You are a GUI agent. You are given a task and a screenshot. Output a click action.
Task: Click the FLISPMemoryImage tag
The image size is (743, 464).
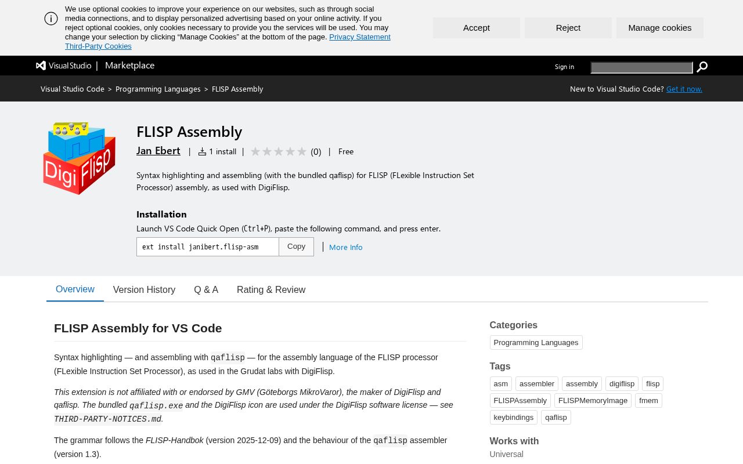(x=593, y=401)
